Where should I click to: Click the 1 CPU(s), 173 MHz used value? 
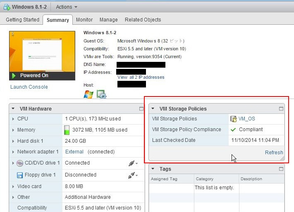pos(93,119)
